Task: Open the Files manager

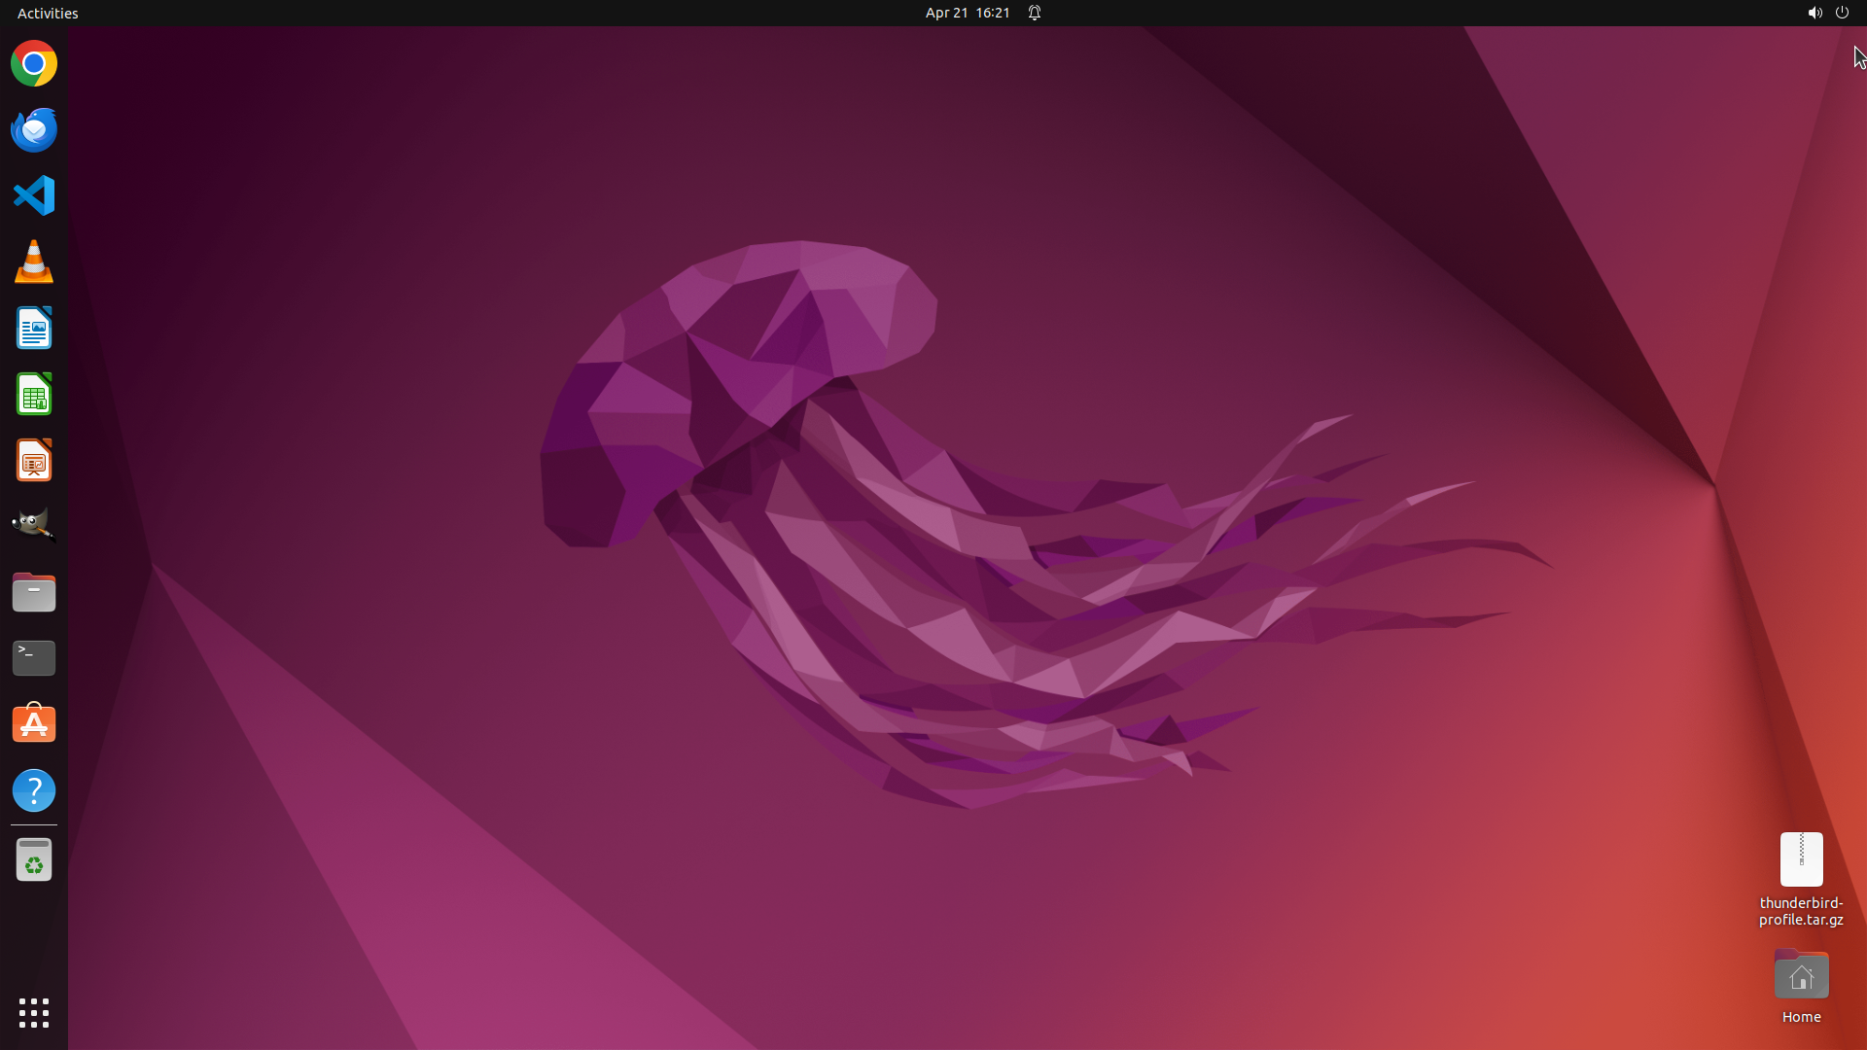Action: tap(34, 592)
